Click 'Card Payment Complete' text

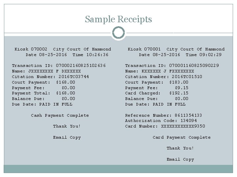pos(181,138)
